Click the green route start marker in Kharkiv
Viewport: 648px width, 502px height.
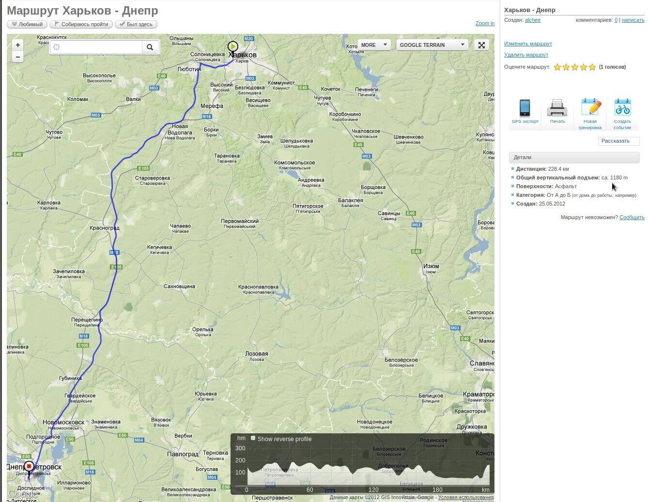[233, 47]
